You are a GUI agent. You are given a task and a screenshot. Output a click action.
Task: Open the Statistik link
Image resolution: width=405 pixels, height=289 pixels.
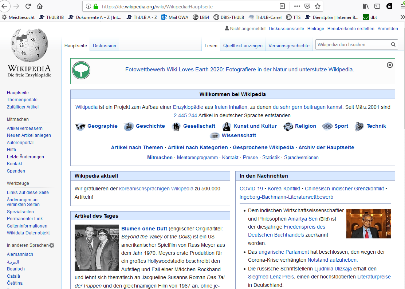271,157
